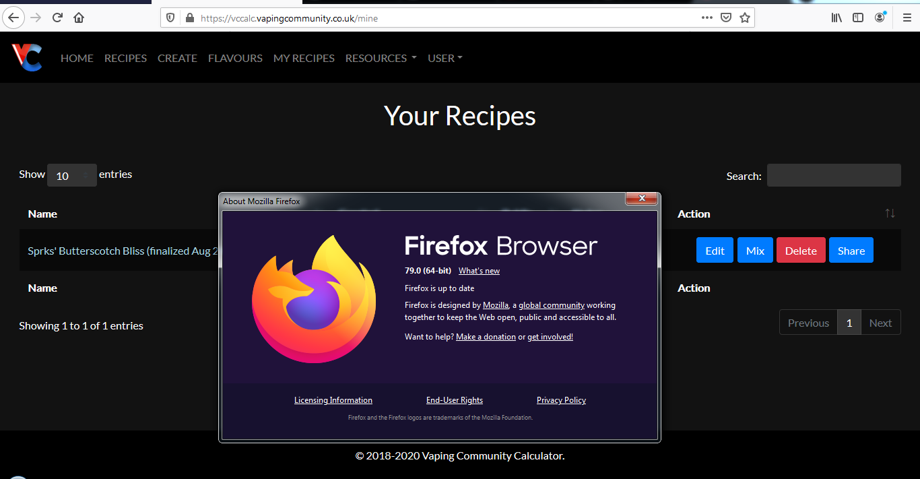The width and height of the screenshot is (920, 479).
Task: Select page 1 in pagination
Action: click(x=849, y=323)
